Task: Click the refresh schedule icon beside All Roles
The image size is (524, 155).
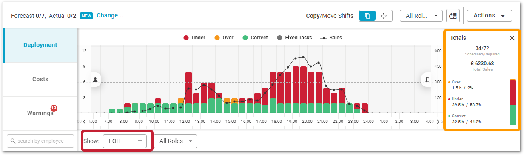Action: (453, 16)
